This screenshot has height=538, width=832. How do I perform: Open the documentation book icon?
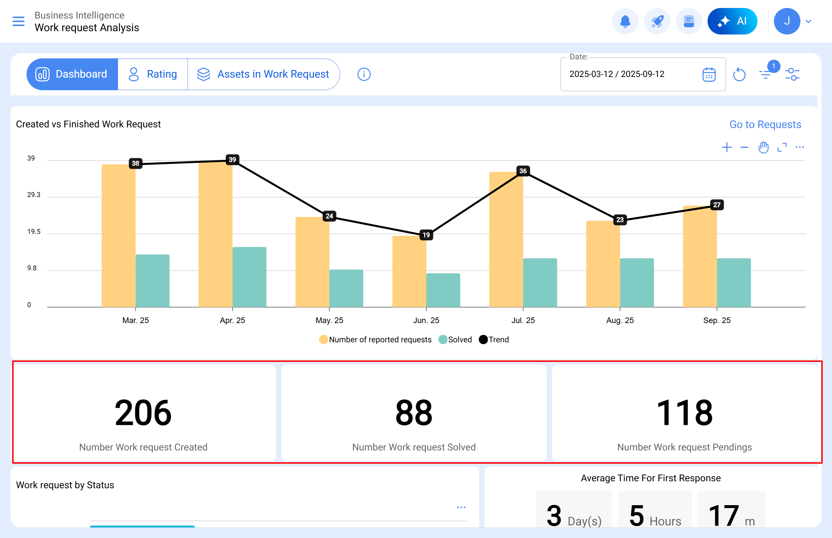tap(688, 21)
